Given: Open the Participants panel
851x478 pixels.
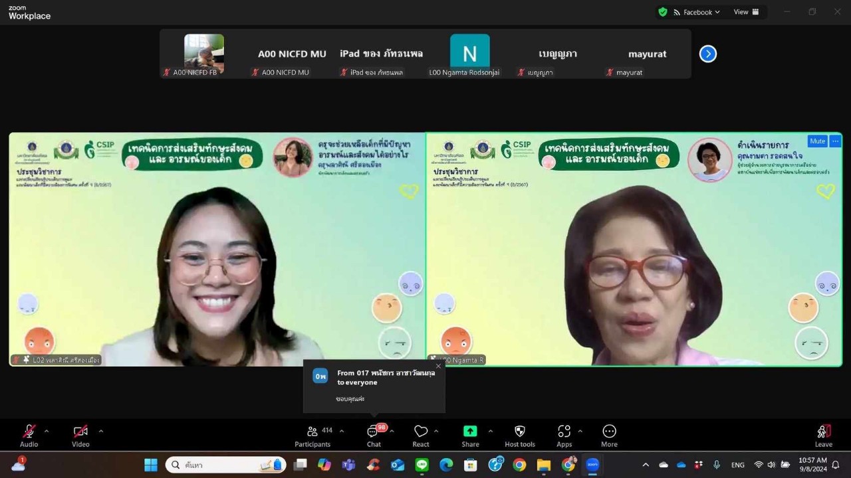Looking at the screenshot, I should click(312, 435).
